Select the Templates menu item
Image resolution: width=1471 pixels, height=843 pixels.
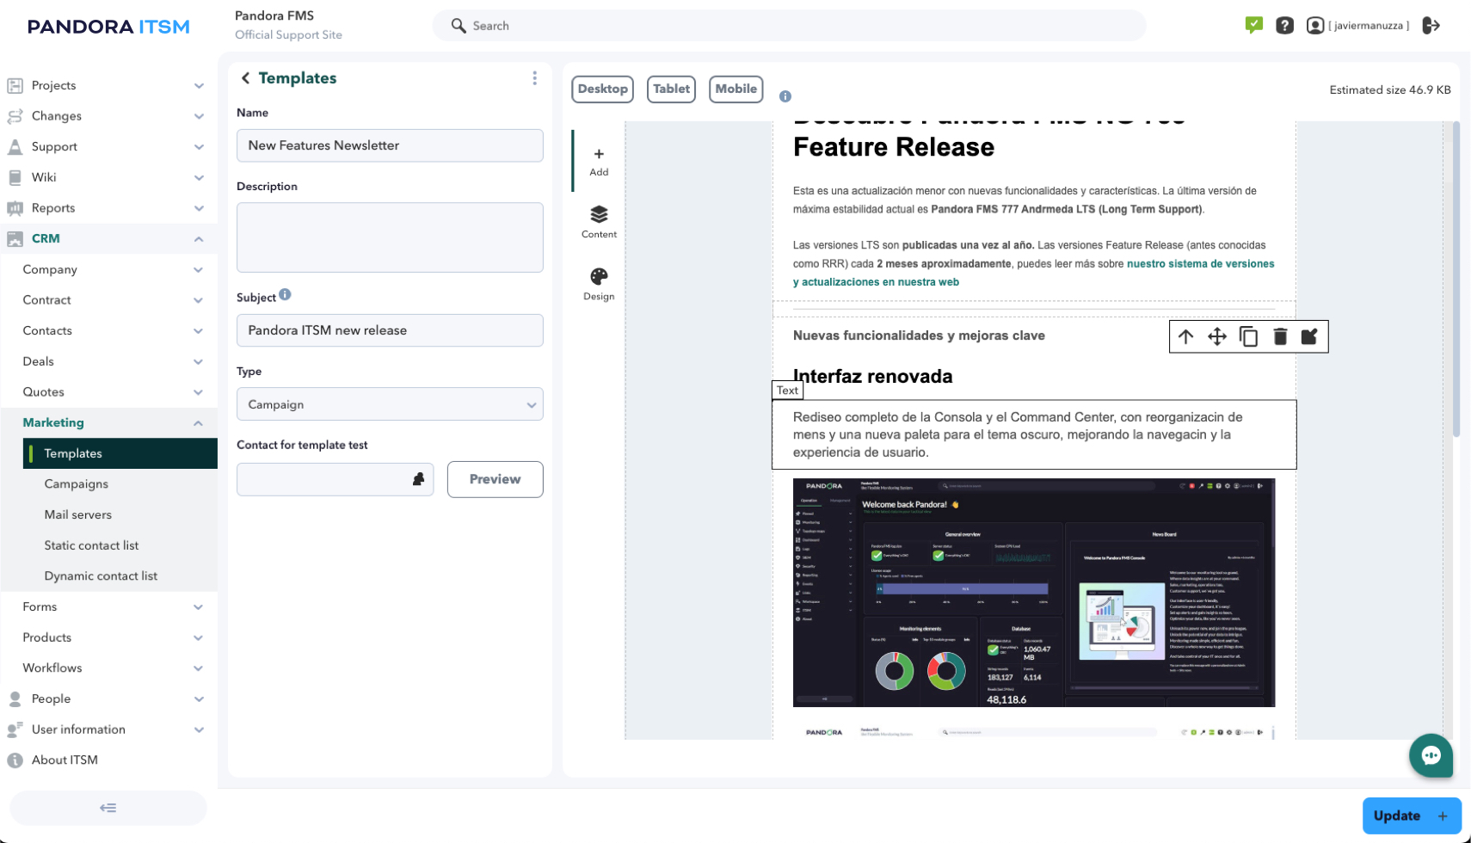tap(120, 453)
